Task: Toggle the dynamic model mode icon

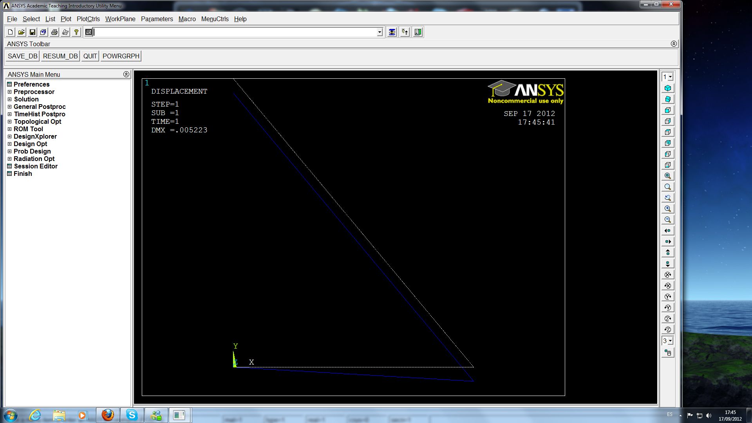Action: pos(668,352)
